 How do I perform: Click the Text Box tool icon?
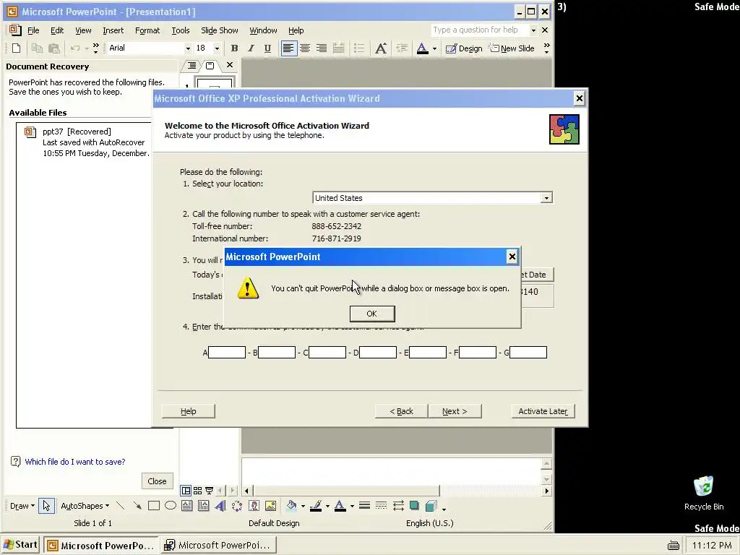tap(187, 506)
